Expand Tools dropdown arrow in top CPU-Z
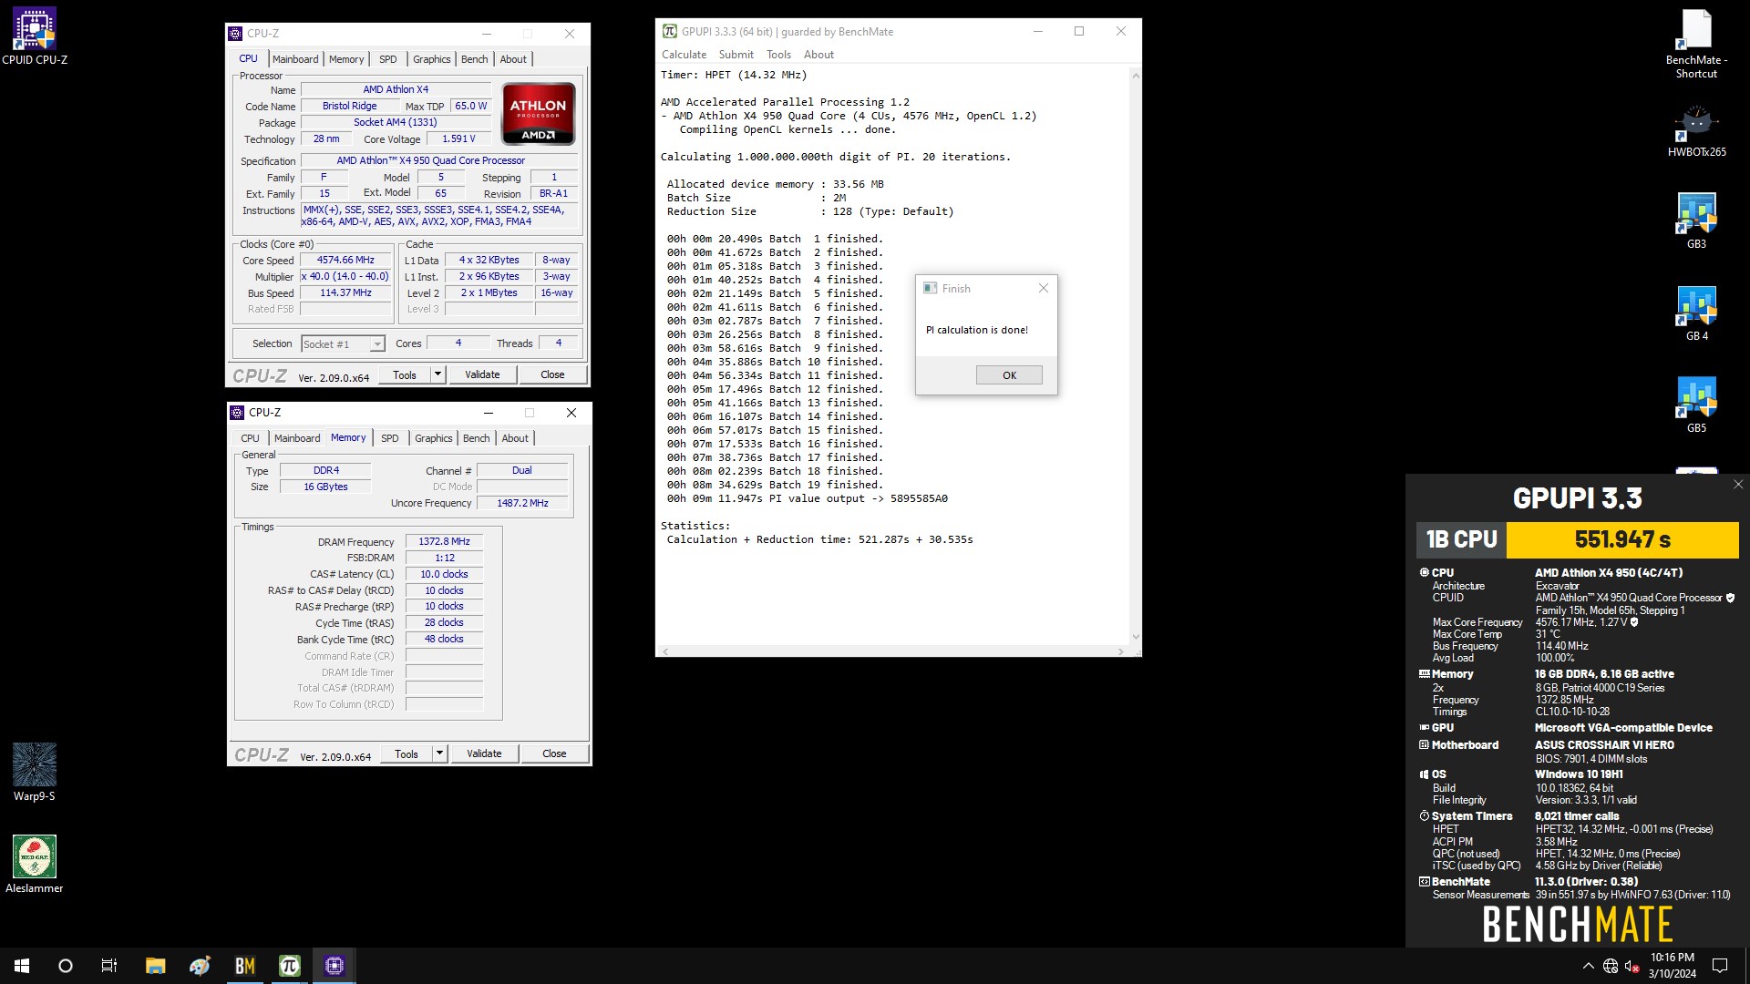1750x984 pixels. pyautogui.click(x=437, y=374)
